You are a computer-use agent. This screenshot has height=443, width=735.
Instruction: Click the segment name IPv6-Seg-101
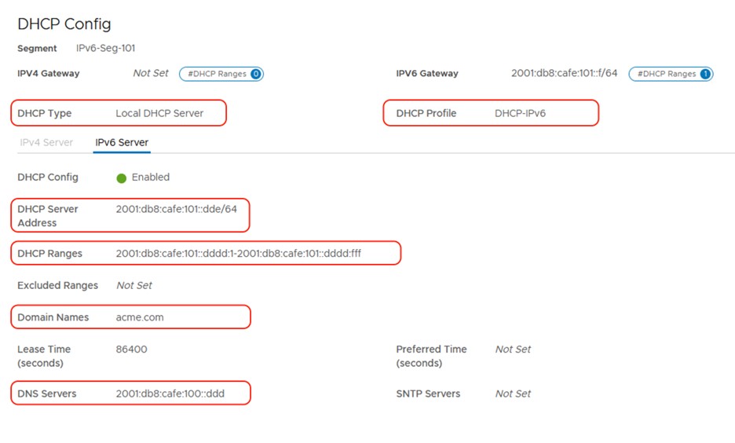coord(105,48)
